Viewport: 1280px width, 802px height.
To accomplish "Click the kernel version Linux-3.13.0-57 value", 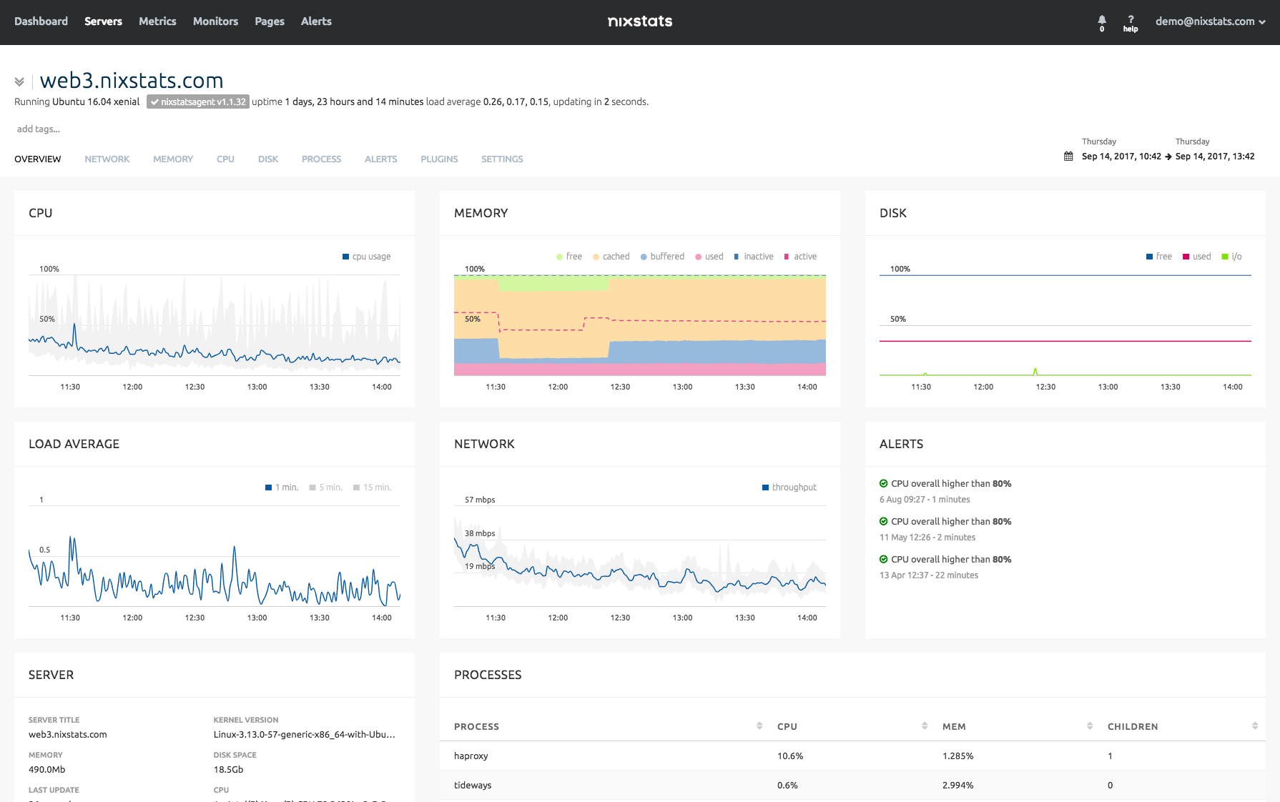I will [x=304, y=735].
